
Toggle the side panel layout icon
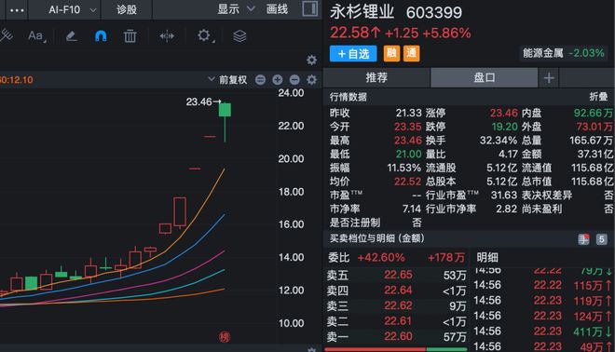(310, 8)
